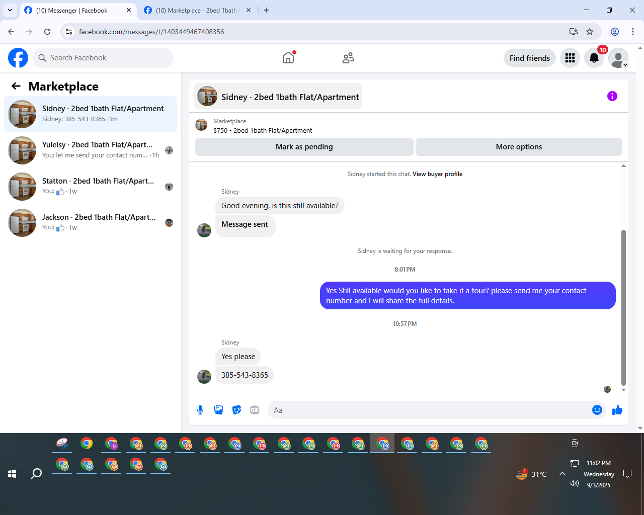Reload the browser page
The image size is (644, 515).
pos(47,32)
